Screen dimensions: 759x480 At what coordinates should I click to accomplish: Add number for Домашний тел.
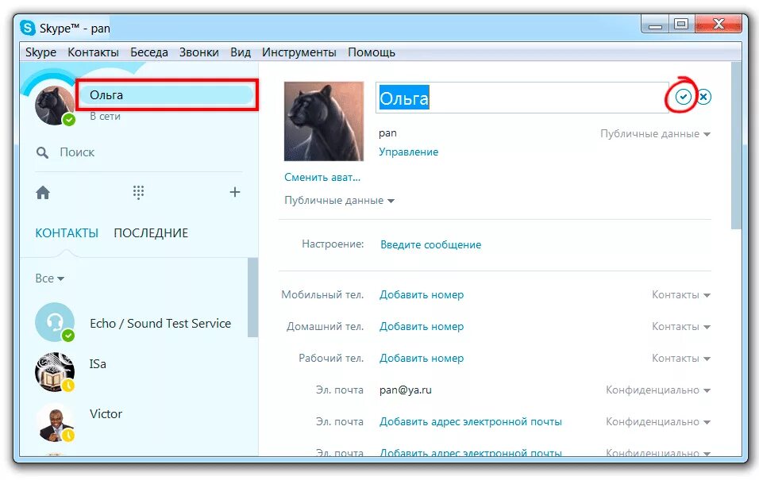click(x=422, y=327)
